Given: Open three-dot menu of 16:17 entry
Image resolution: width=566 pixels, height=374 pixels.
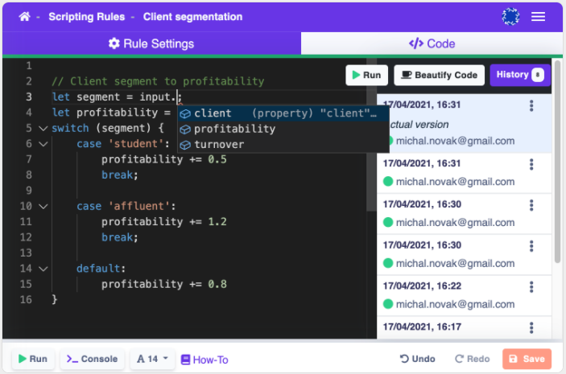Looking at the screenshot, I should (531, 327).
